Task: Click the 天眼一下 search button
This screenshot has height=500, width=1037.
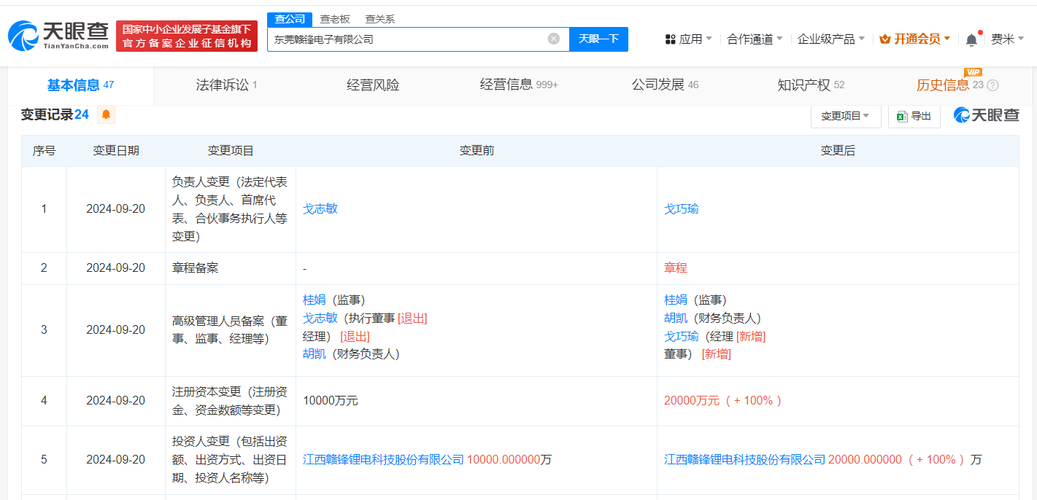Action: [x=598, y=39]
